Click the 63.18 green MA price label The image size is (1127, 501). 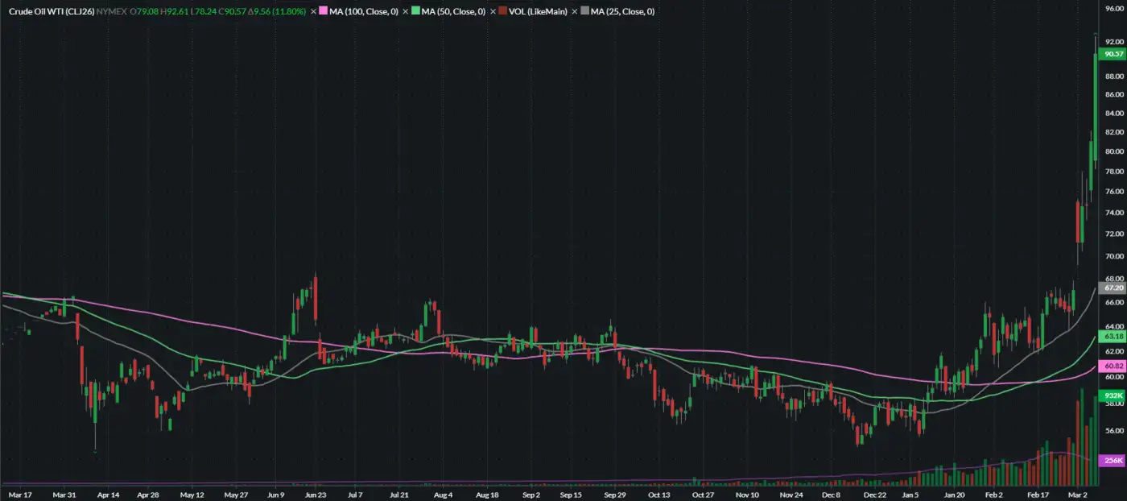click(x=1114, y=336)
